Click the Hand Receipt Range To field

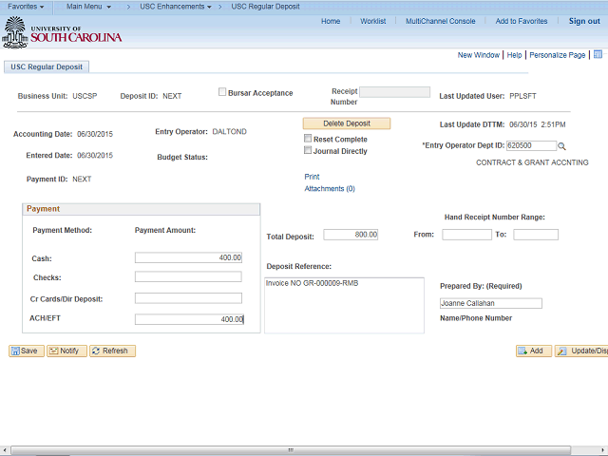[536, 235]
